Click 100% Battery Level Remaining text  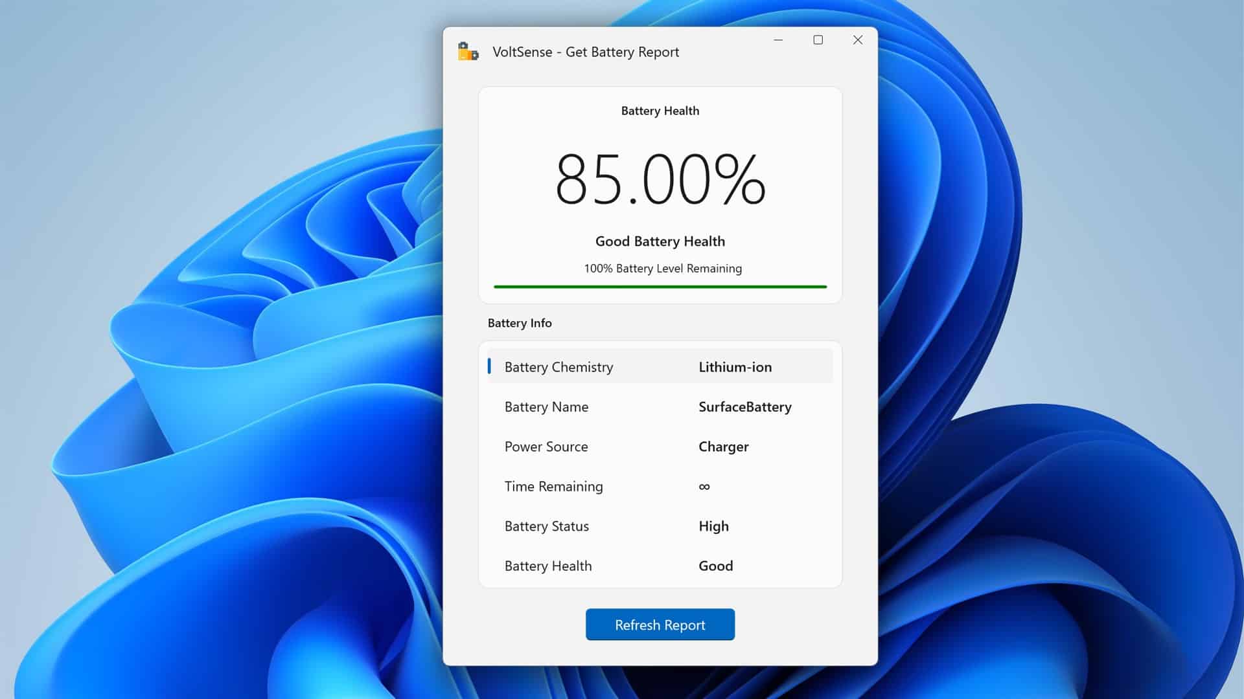(x=662, y=269)
